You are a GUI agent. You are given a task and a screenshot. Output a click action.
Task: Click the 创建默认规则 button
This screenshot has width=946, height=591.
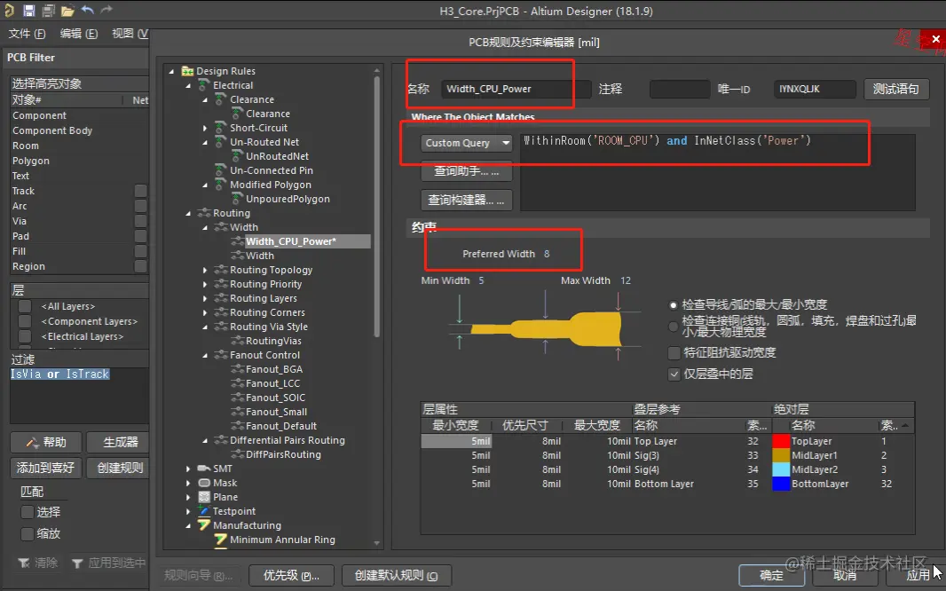tap(397, 575)
